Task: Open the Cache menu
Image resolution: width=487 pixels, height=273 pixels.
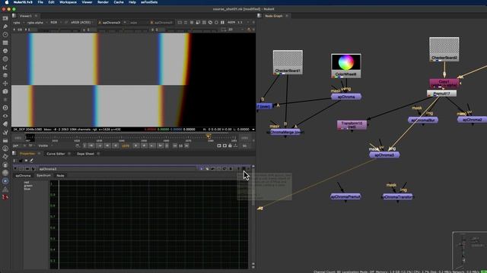Action: pyautogui.click(x=119, y=2)
